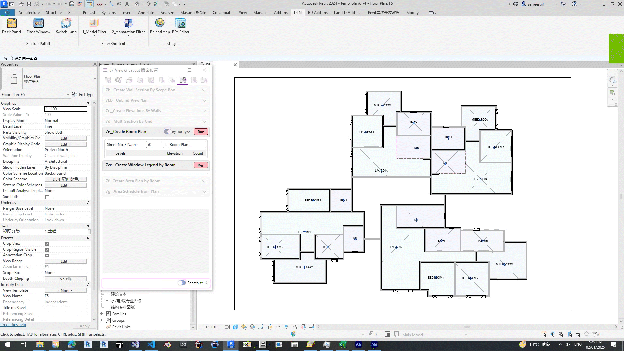This screenshot has width=624, height=351.
Task: Click the DLN_房间配色 Color Scheme button
Action: coord(65,179)
